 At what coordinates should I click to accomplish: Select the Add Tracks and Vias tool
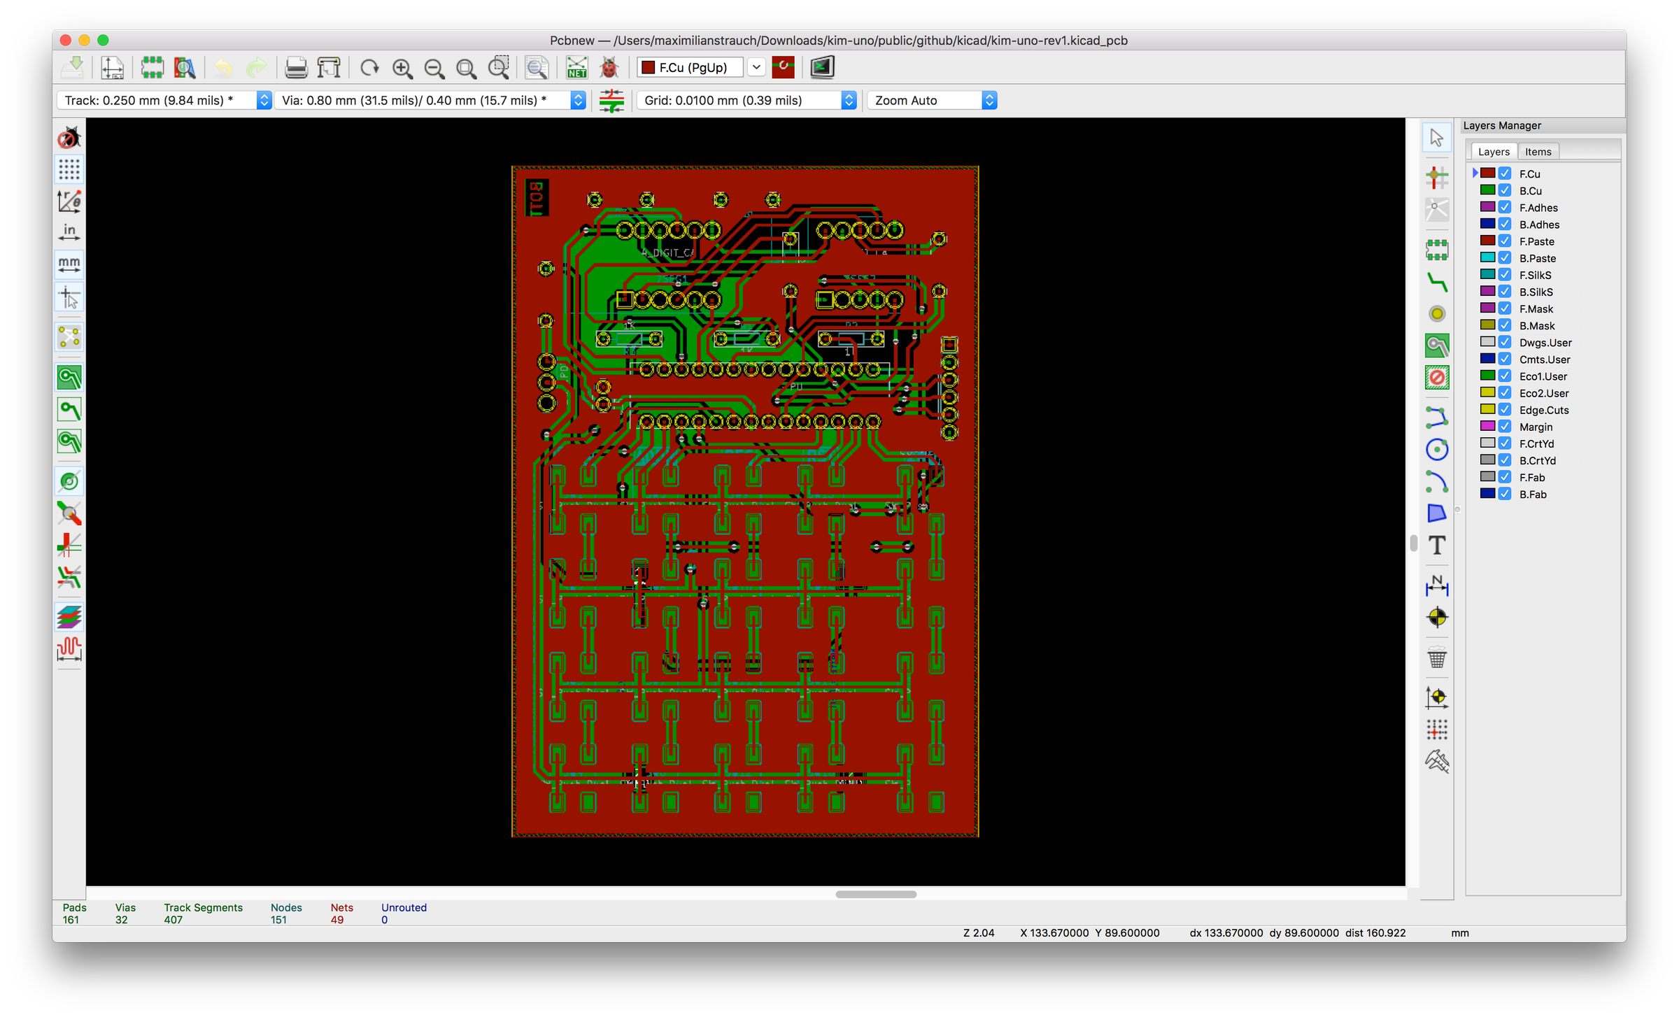[1437, 283]
